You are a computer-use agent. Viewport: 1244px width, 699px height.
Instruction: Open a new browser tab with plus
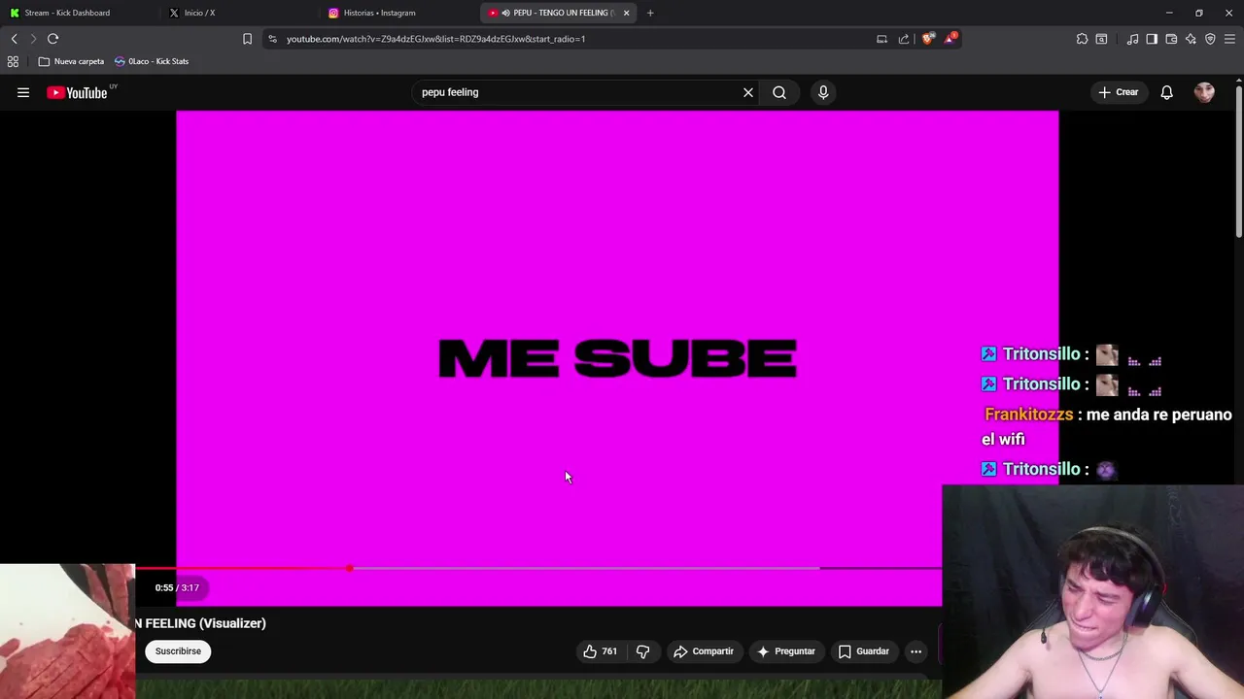650,13
